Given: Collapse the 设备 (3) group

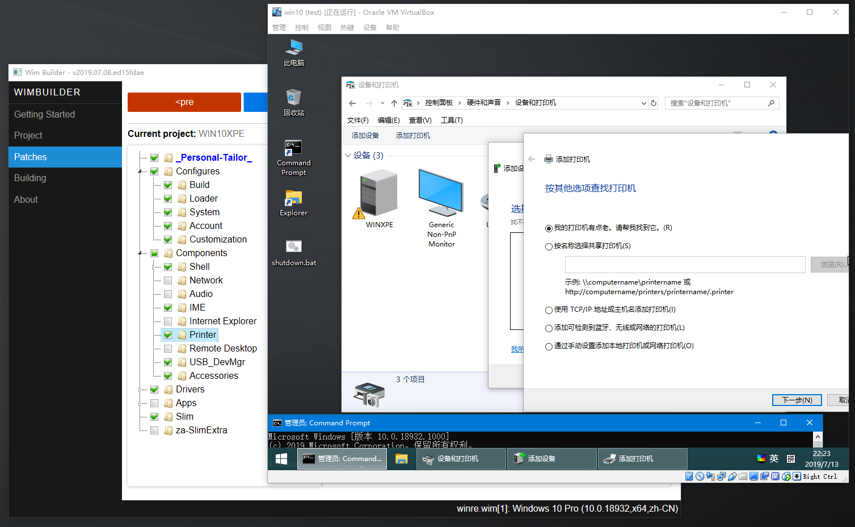Looking at the screenshot, I should 348,156.
